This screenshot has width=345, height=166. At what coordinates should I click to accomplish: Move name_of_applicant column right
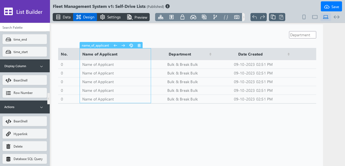pyautogui.click(x=123, y=45)
